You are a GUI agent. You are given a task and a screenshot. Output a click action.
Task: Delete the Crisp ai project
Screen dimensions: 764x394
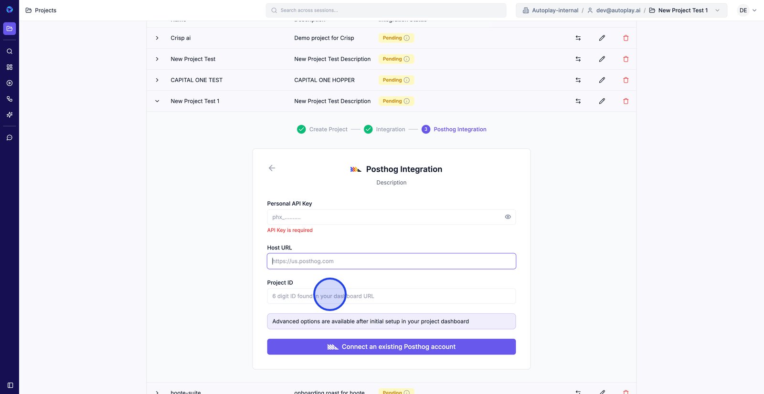tap(626, 38)
